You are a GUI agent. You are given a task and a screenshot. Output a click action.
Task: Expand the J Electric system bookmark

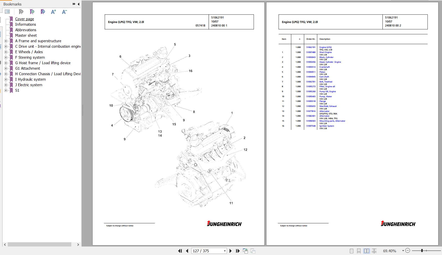(x=6, y=85)
